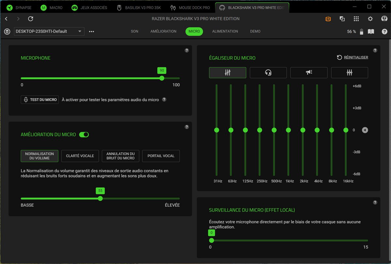The image size is (391, 264).
Task: Click the 56 % battery percentage text
Action: 352,32
